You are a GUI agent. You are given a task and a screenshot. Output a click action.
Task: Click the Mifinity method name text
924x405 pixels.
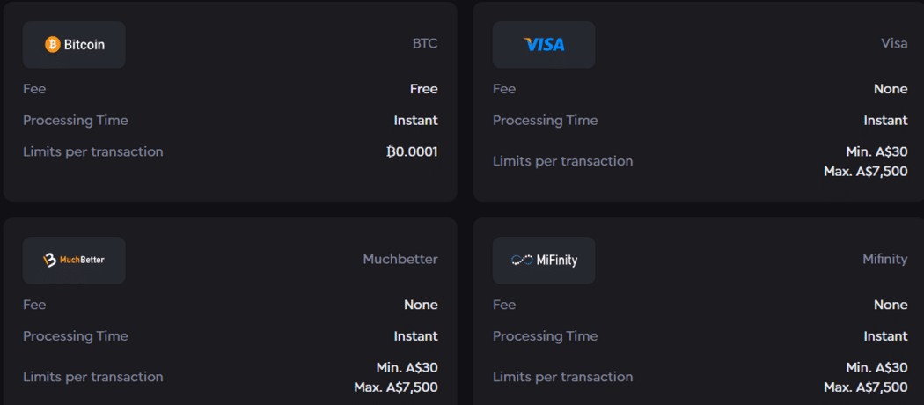point(884,259)
